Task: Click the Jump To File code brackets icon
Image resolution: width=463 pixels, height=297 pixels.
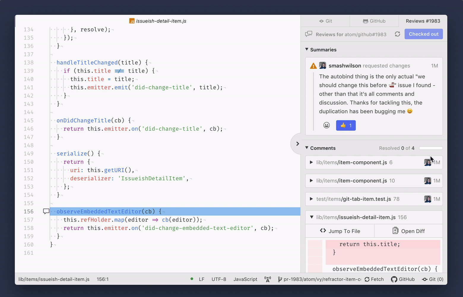Action: pyautogui.click(x=323, y=231)
